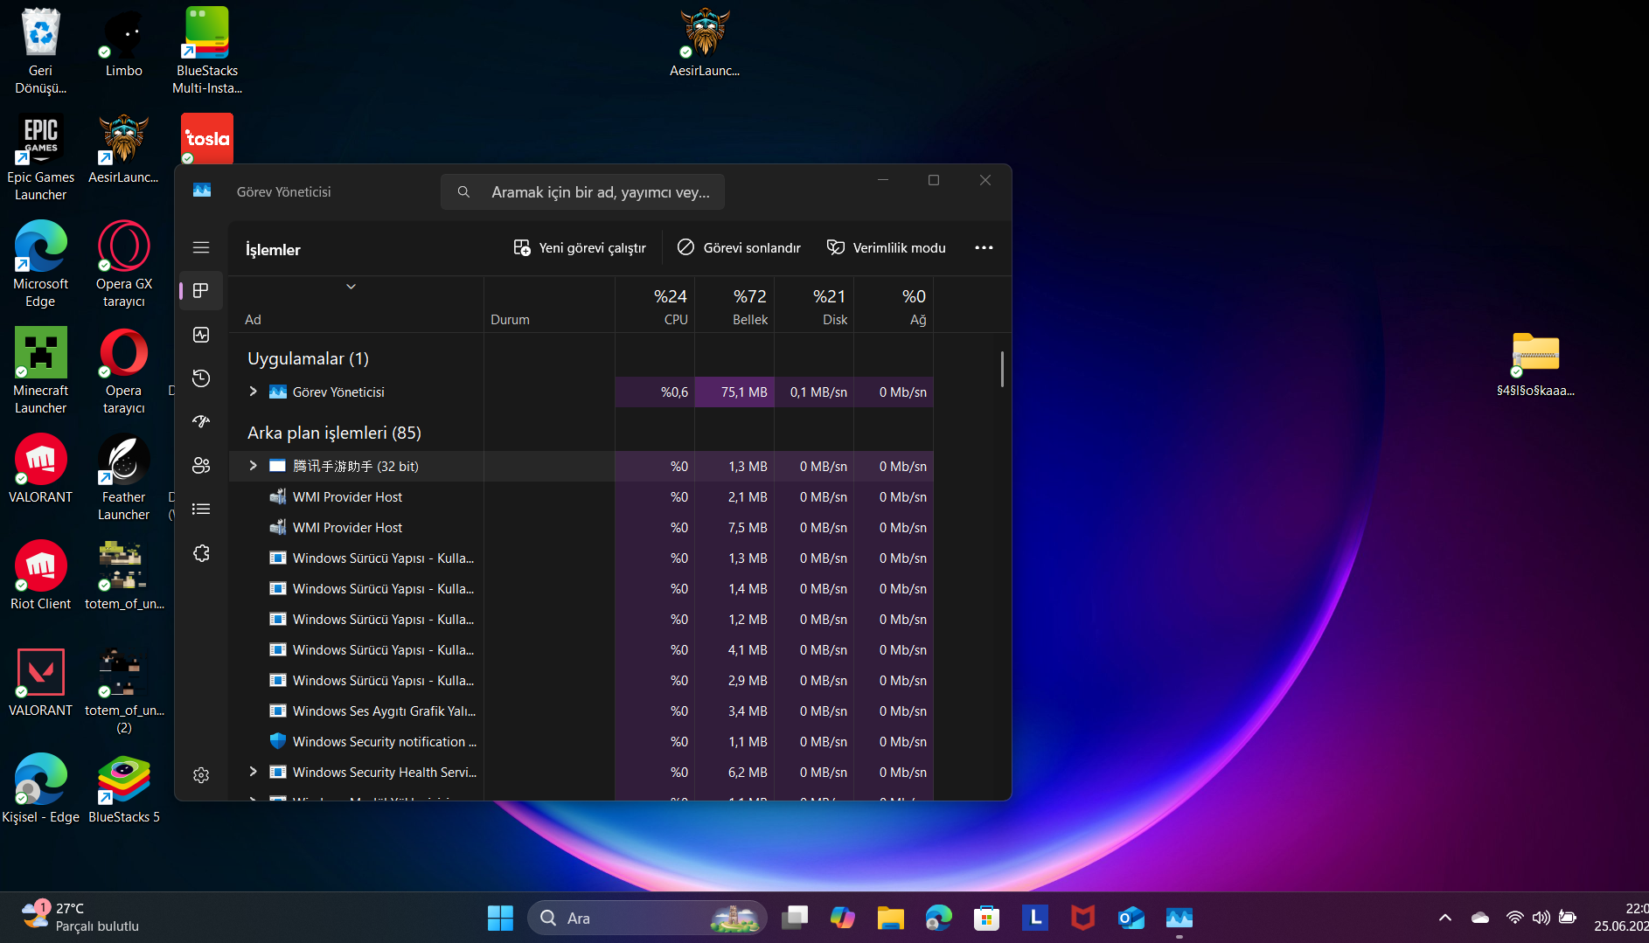
Task: Open Outlook from the taskbar
Action: tap(1131, 918)
